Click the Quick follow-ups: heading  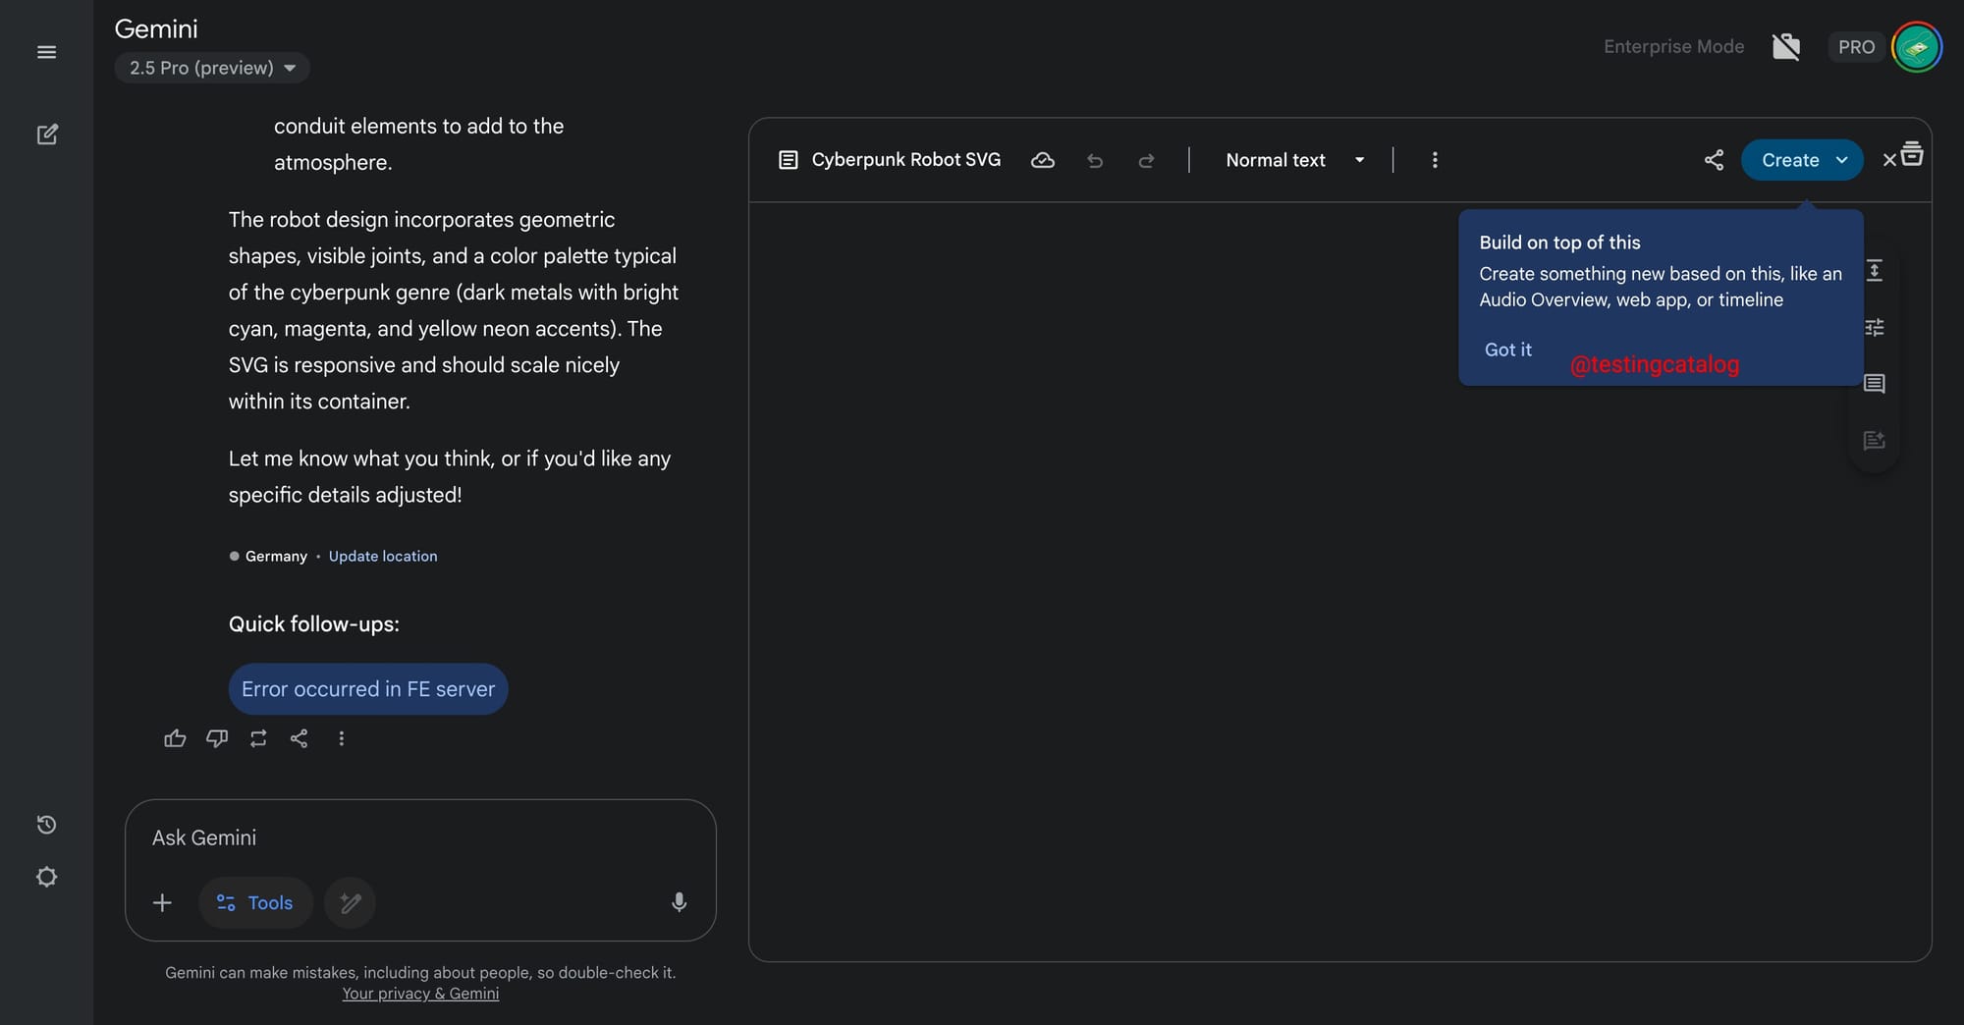(x=314, y=624)
